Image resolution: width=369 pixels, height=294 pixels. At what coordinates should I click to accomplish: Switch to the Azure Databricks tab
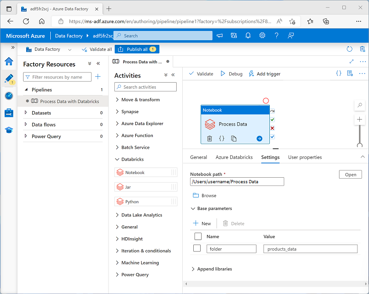[x=234, y=157]
